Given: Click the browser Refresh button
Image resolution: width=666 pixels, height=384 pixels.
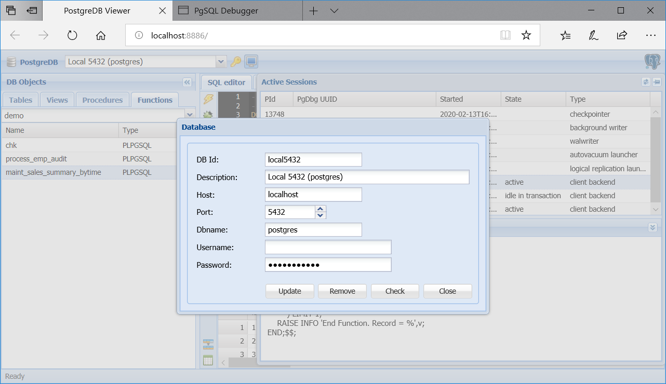Looking at the screenshot, I should 72,35.
